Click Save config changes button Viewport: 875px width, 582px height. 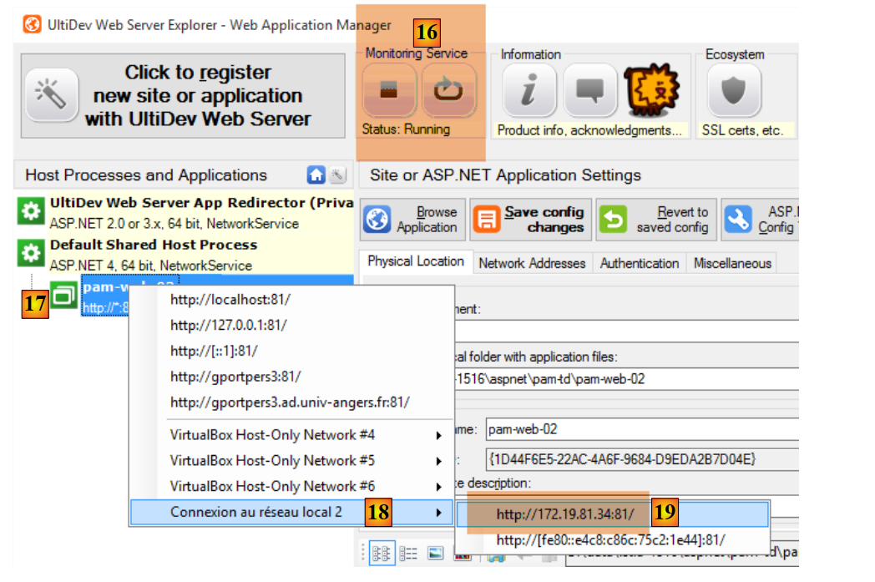click(x=530, y=220)
